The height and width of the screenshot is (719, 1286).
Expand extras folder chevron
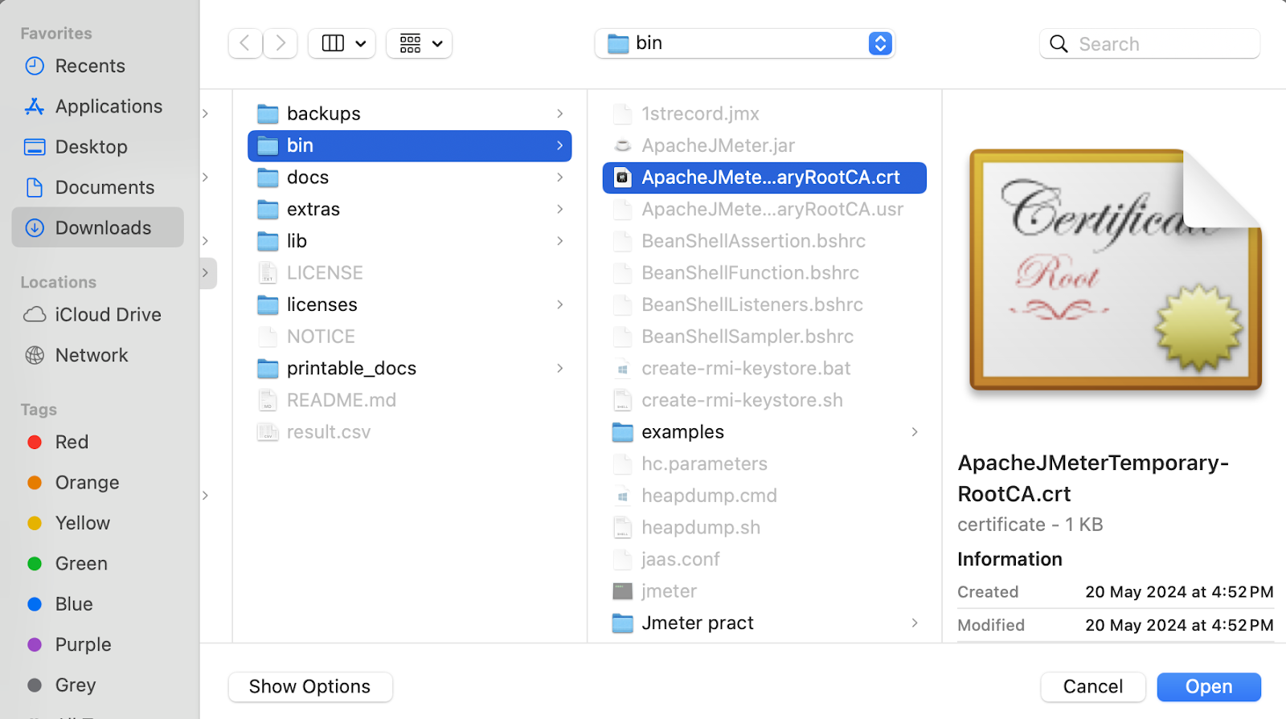point(559,209)
